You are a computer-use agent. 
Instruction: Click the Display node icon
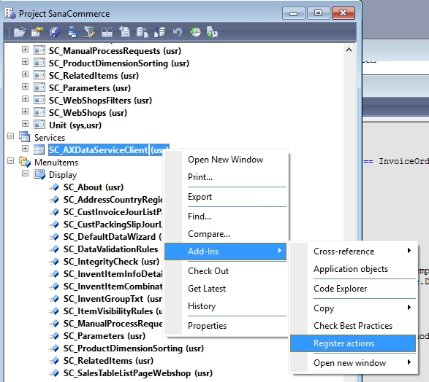click(x=39, y=175)
